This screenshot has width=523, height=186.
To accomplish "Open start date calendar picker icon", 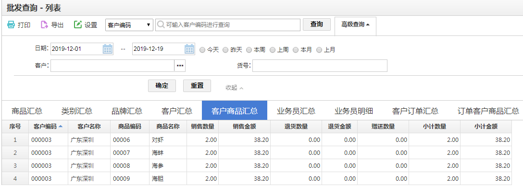I will pyautogui.click(x=107, y=49).
